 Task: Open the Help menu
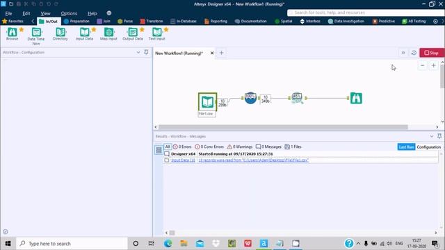92,13
